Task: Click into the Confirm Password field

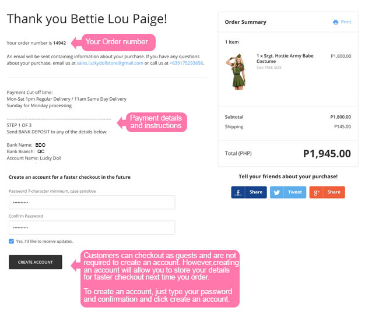Action: [x=92, y=227]
